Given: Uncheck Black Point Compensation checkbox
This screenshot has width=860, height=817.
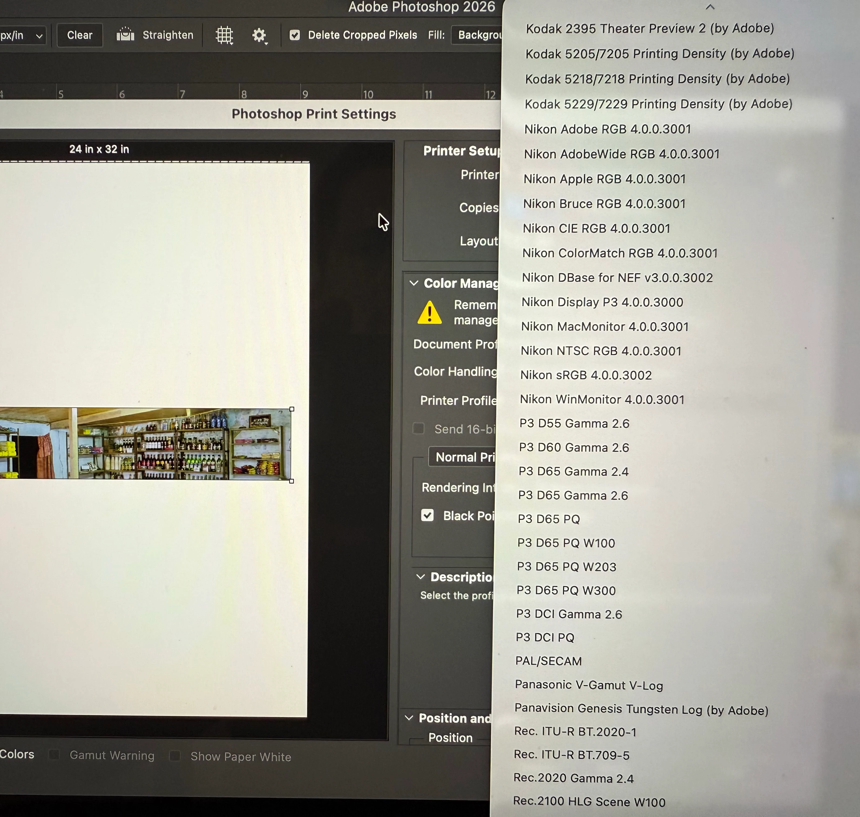Looking at the screenshot, I should pos(427,515).
